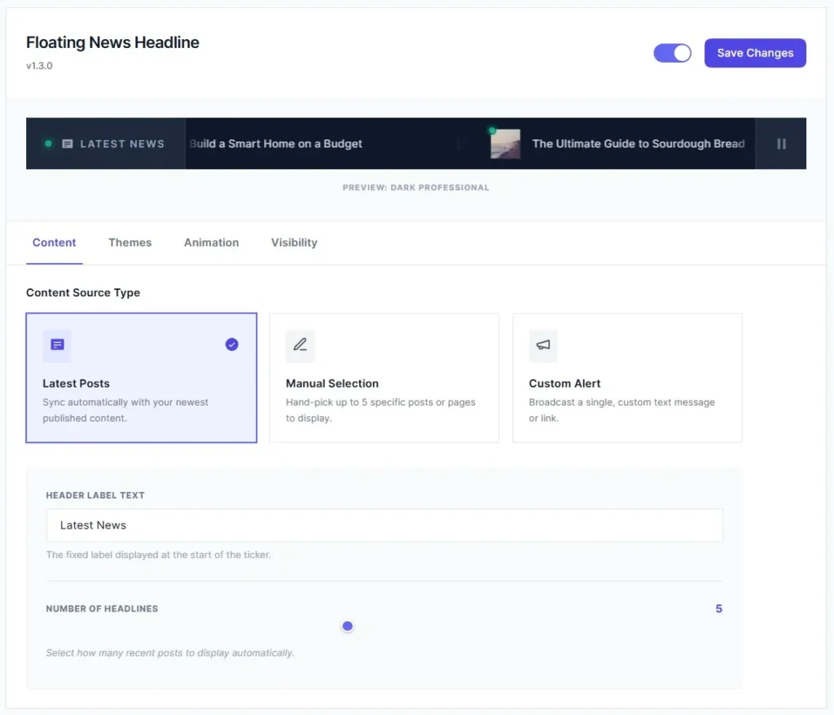Open the Animation tab
Viewport: 834px width, 715px height.
212,243
